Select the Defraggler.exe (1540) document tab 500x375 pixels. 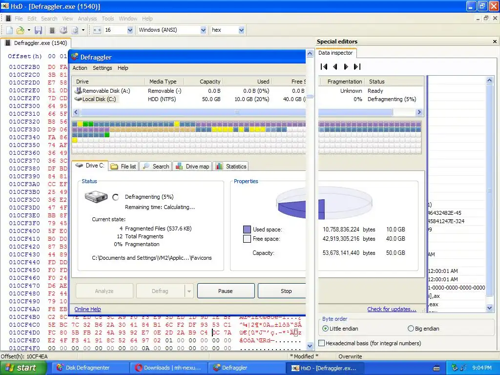pos(36,43)
